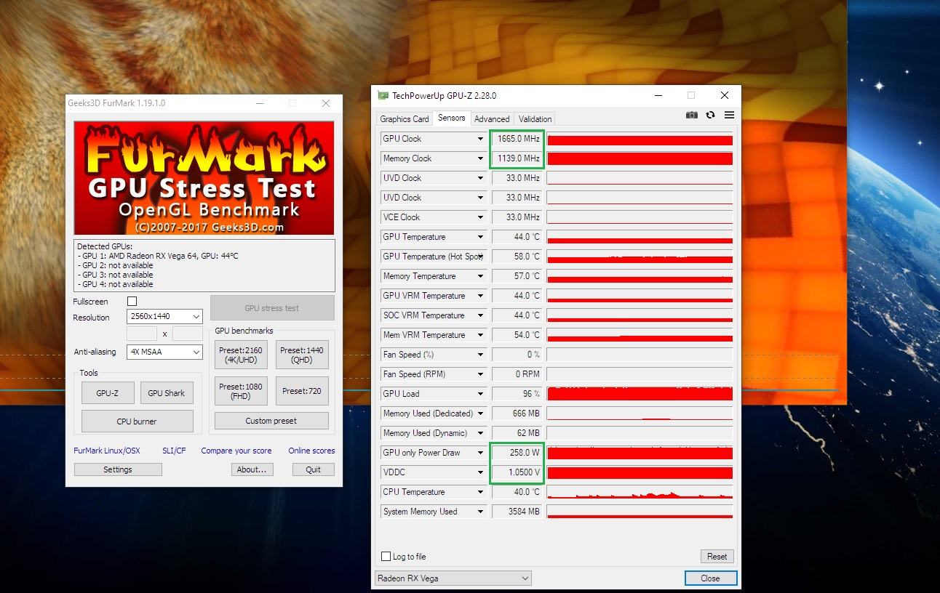Viewport: 940px width, 593px height.
Task: Click the System Memory Used 3584 MB value
Action: [x=517, y=512]
